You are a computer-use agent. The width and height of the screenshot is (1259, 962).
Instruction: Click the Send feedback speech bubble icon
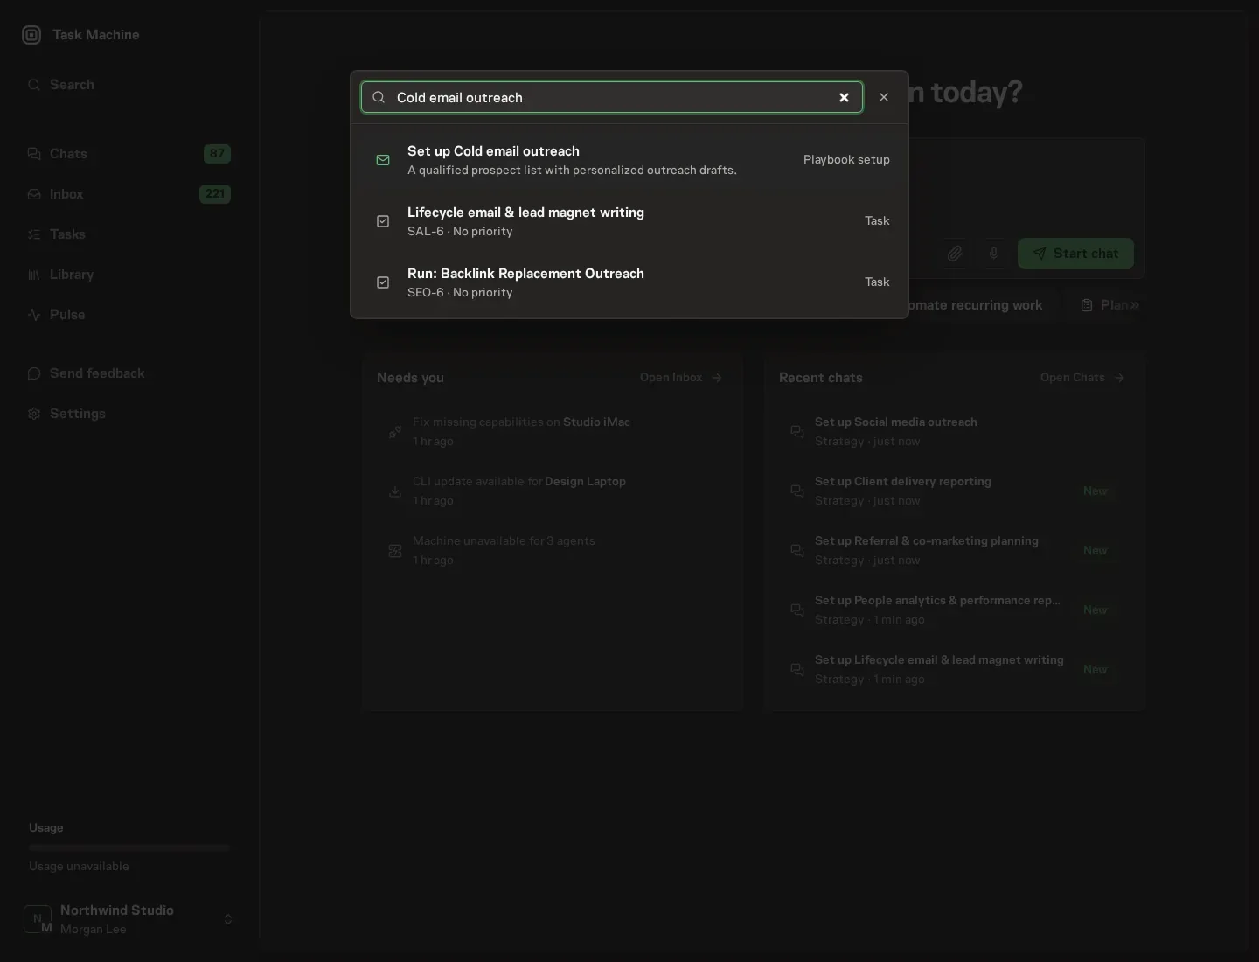click(x=34, y=373)
